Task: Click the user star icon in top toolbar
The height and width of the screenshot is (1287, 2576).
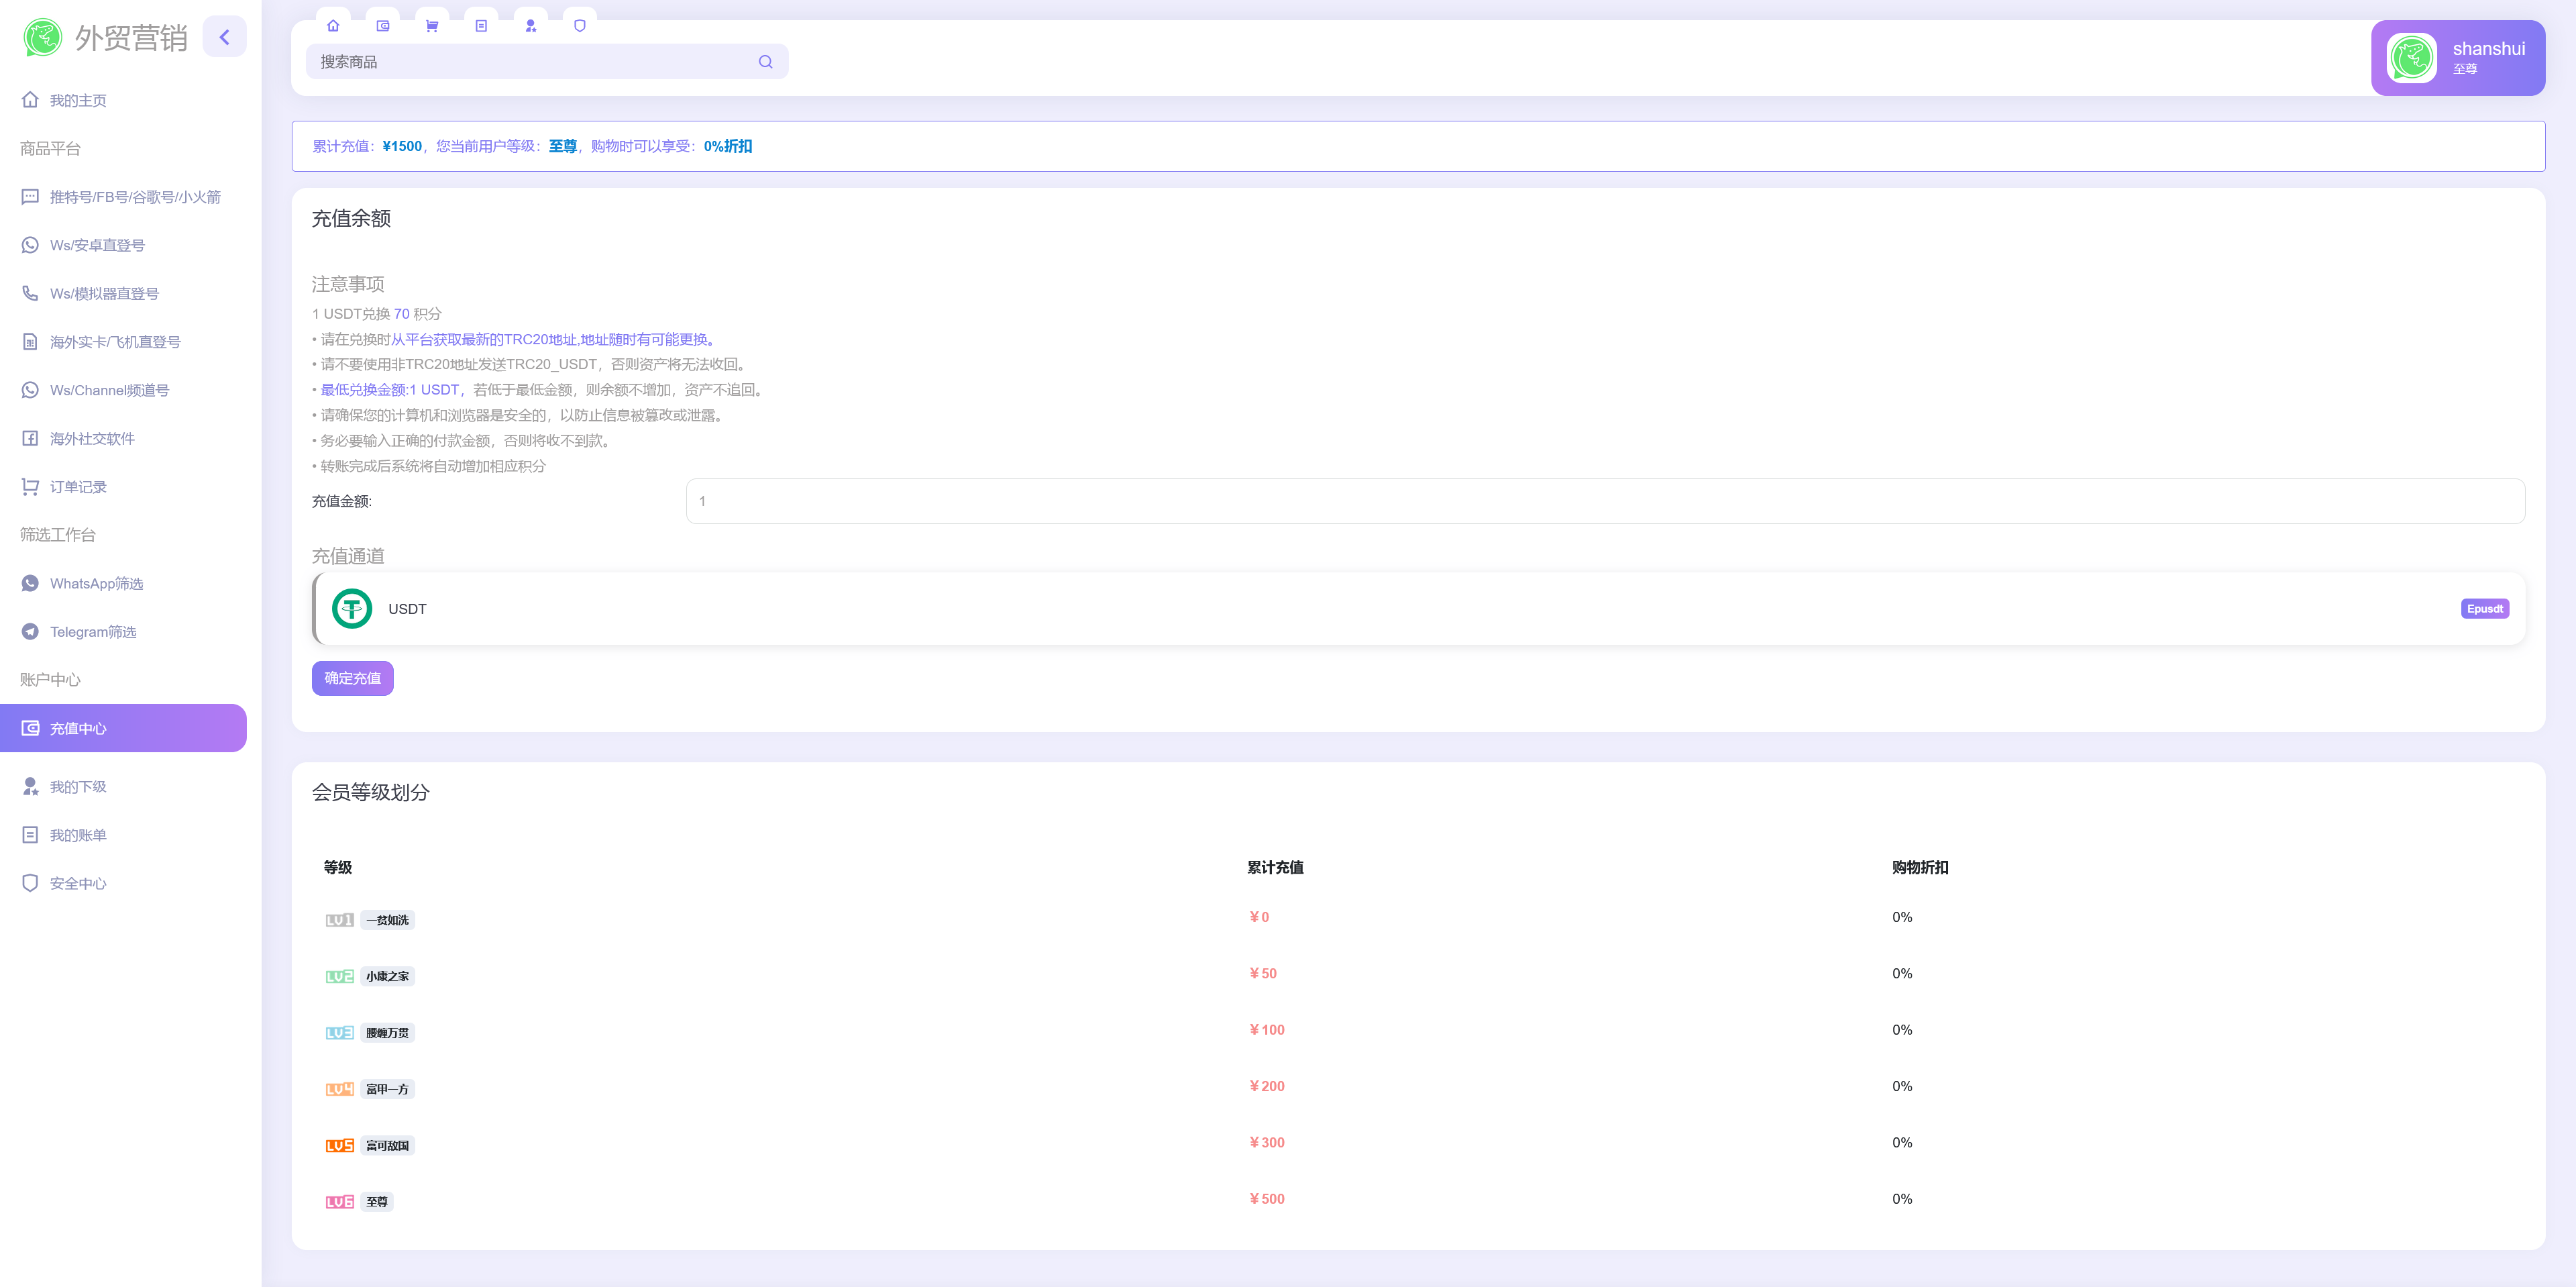Action: click(x=531, y=26)
